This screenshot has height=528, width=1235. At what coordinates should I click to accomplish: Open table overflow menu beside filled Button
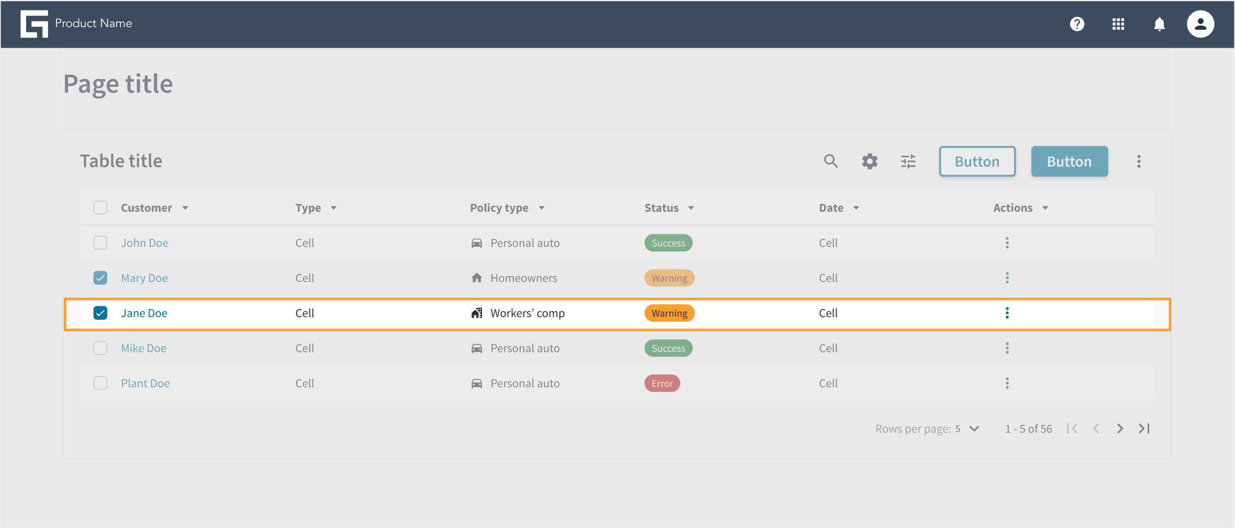(x=1139, y=161)
